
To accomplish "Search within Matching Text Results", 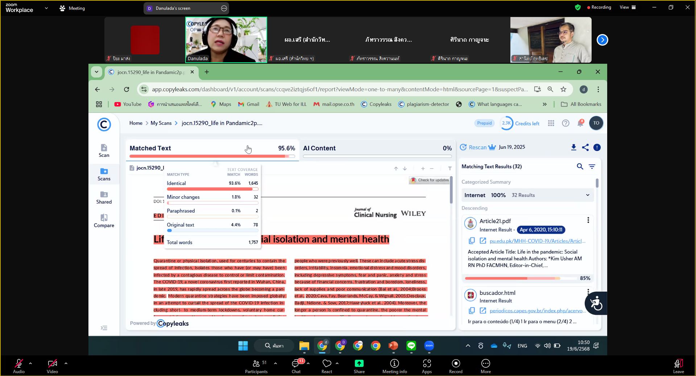I will click(580, 166).
